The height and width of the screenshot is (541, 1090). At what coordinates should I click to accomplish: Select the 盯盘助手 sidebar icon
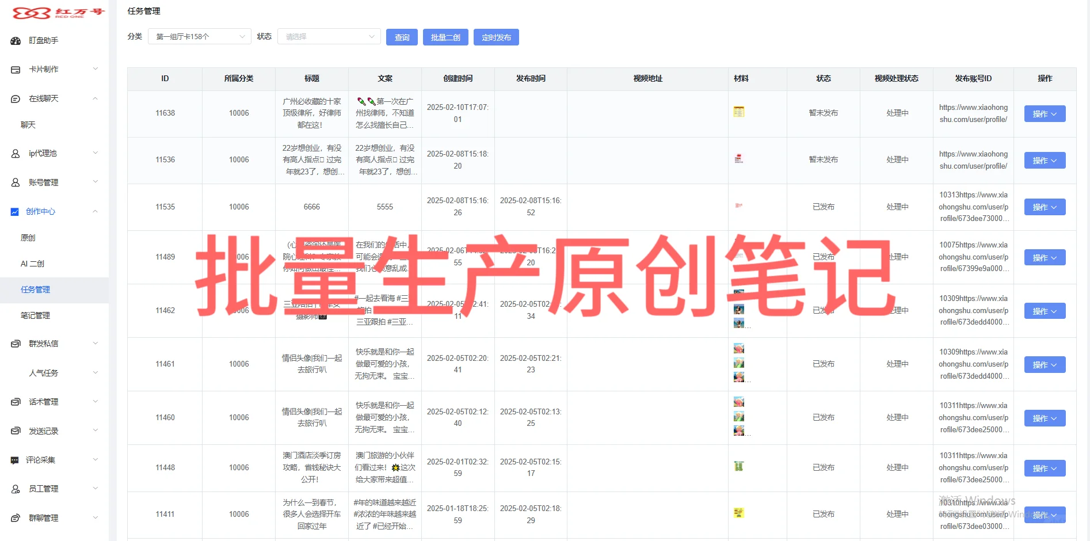tap(14, 40)
